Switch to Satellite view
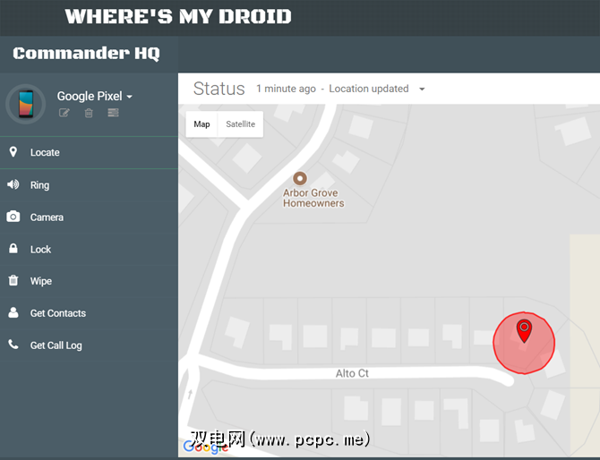Screen dimensions: 600x460 [x=240, y=124]
